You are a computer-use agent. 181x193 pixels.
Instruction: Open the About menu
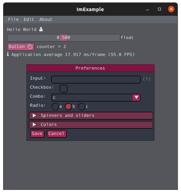pyautogui.click(x=46, y=19)
